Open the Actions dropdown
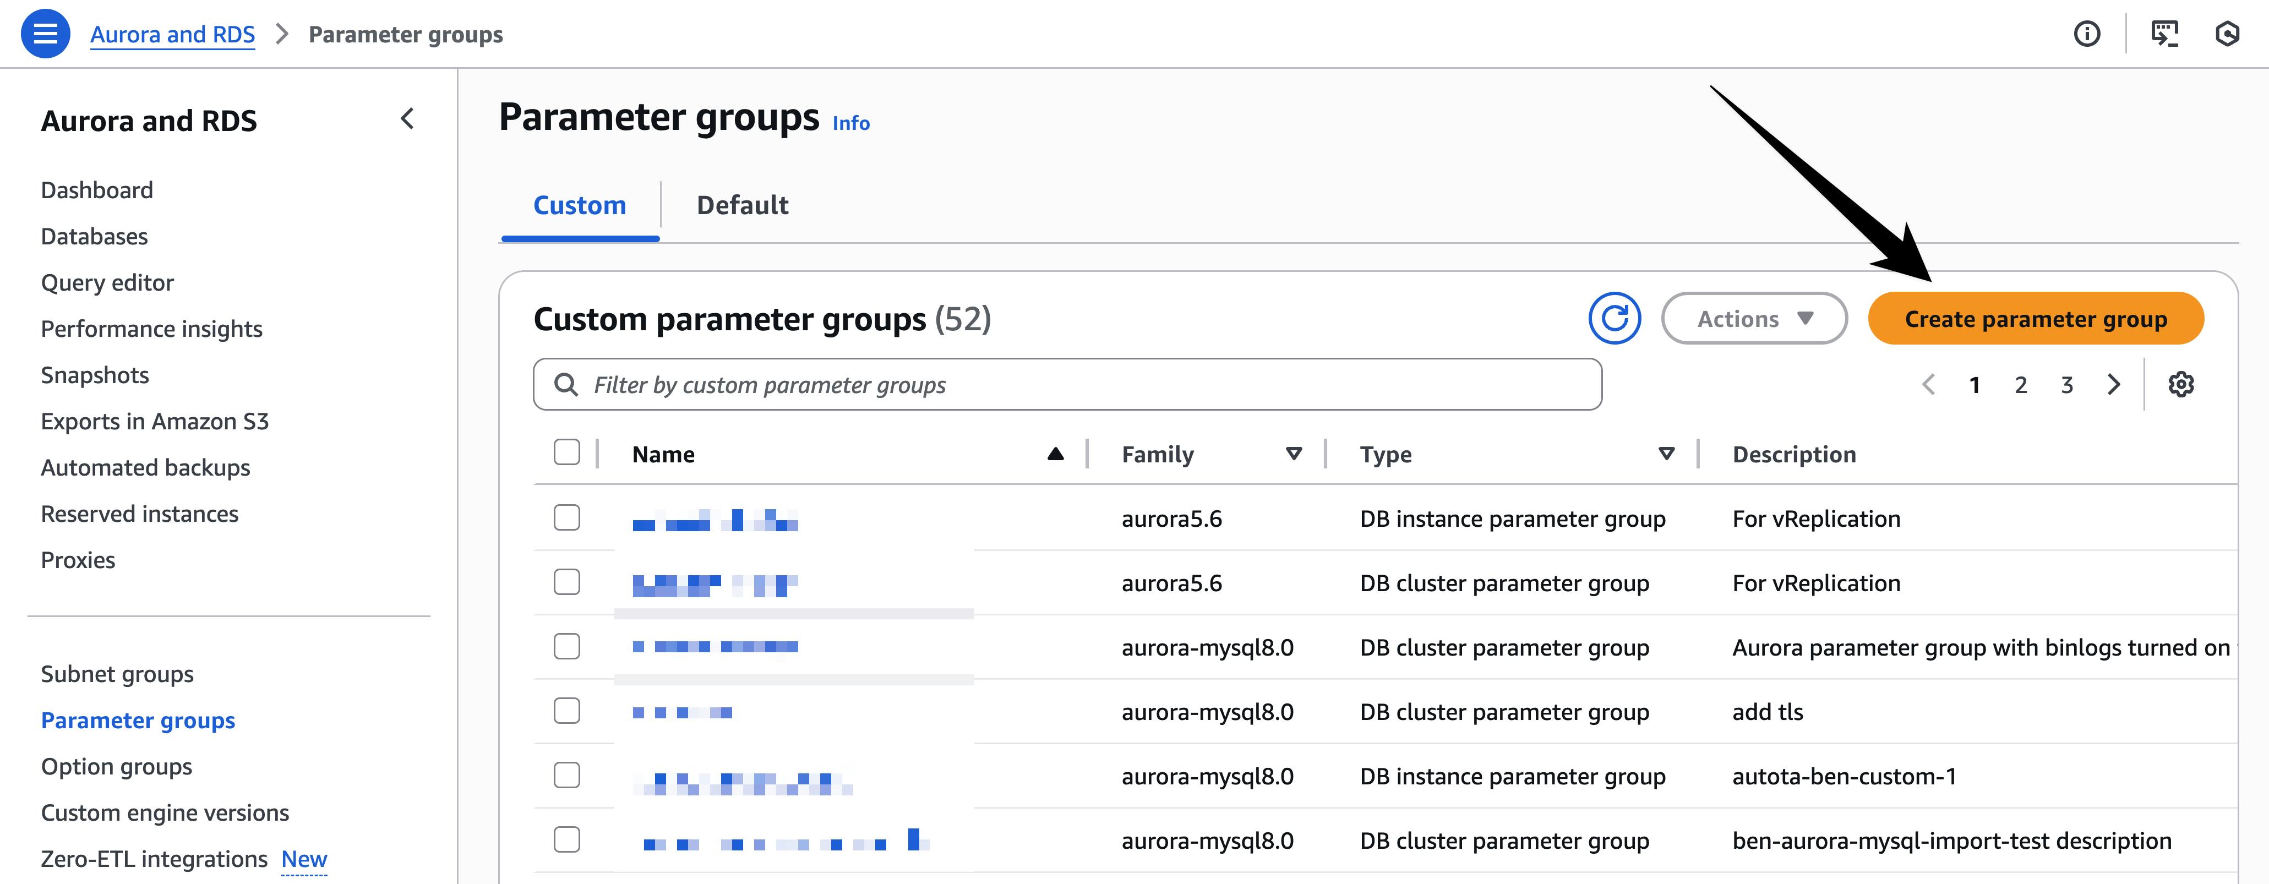This screenshot has height=884, width=2269. click(x=1754, y=319)
